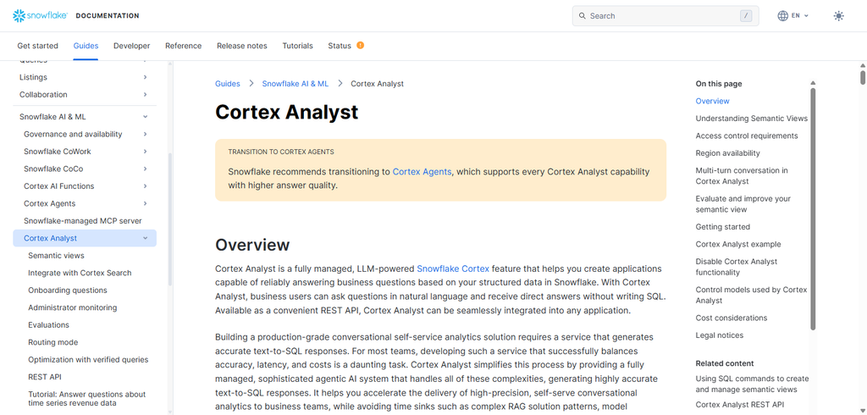The width and height of the screenshot is (867, 415).
Task: Open Semantic views sidebar page
Action: [57, 256]
